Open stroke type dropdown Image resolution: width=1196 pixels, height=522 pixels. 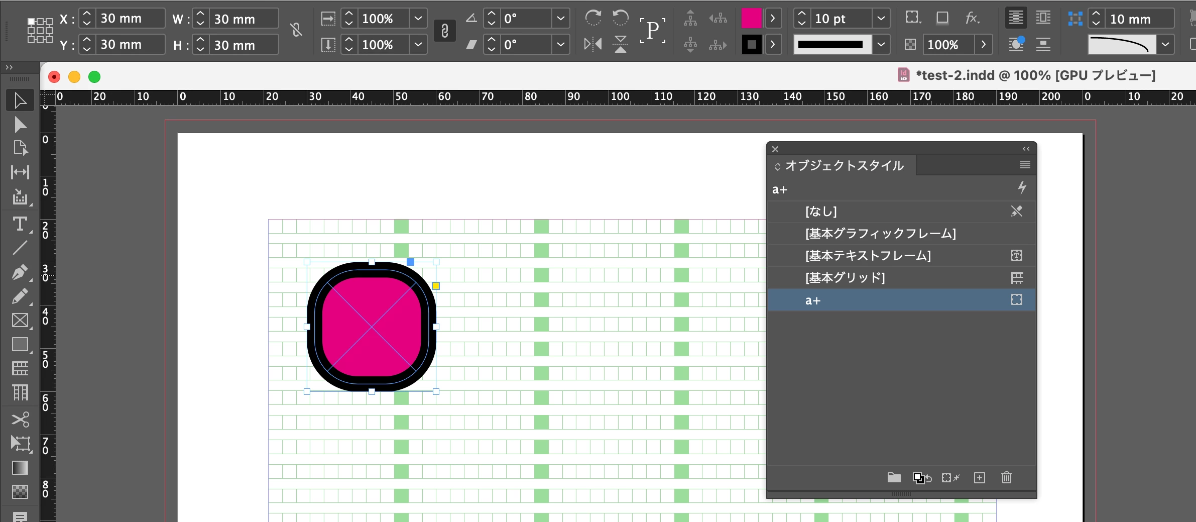pyautogui.click(x=881, y=45)
